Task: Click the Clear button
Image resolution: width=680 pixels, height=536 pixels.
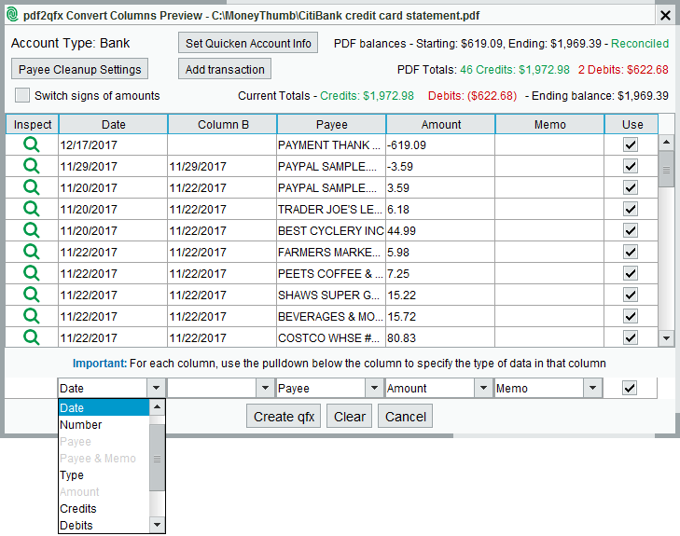Action: click(350, 417)
